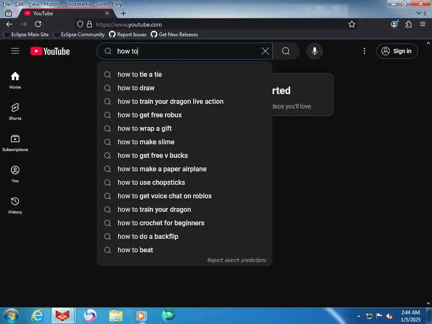Open the Bookmarks menu
The width and height of the screenshot is (432, 324).
[x=78, y=4]
